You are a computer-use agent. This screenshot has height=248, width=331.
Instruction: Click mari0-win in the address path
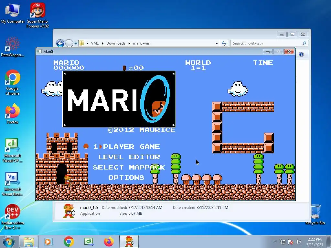(x=142, y=43)
